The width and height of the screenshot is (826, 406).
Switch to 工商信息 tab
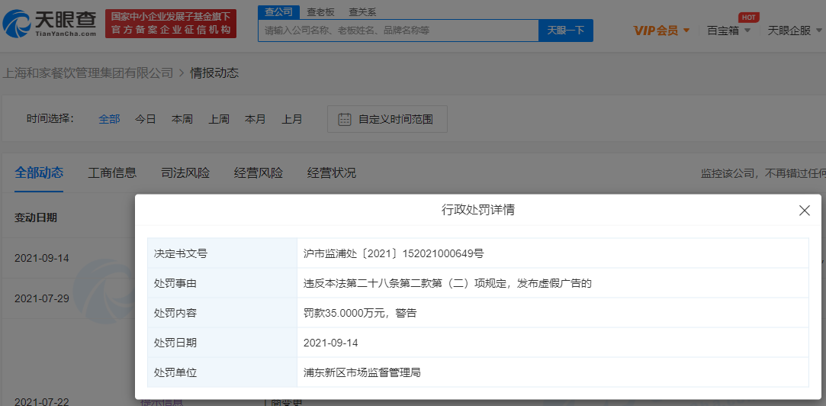click(x=112, y=172)
